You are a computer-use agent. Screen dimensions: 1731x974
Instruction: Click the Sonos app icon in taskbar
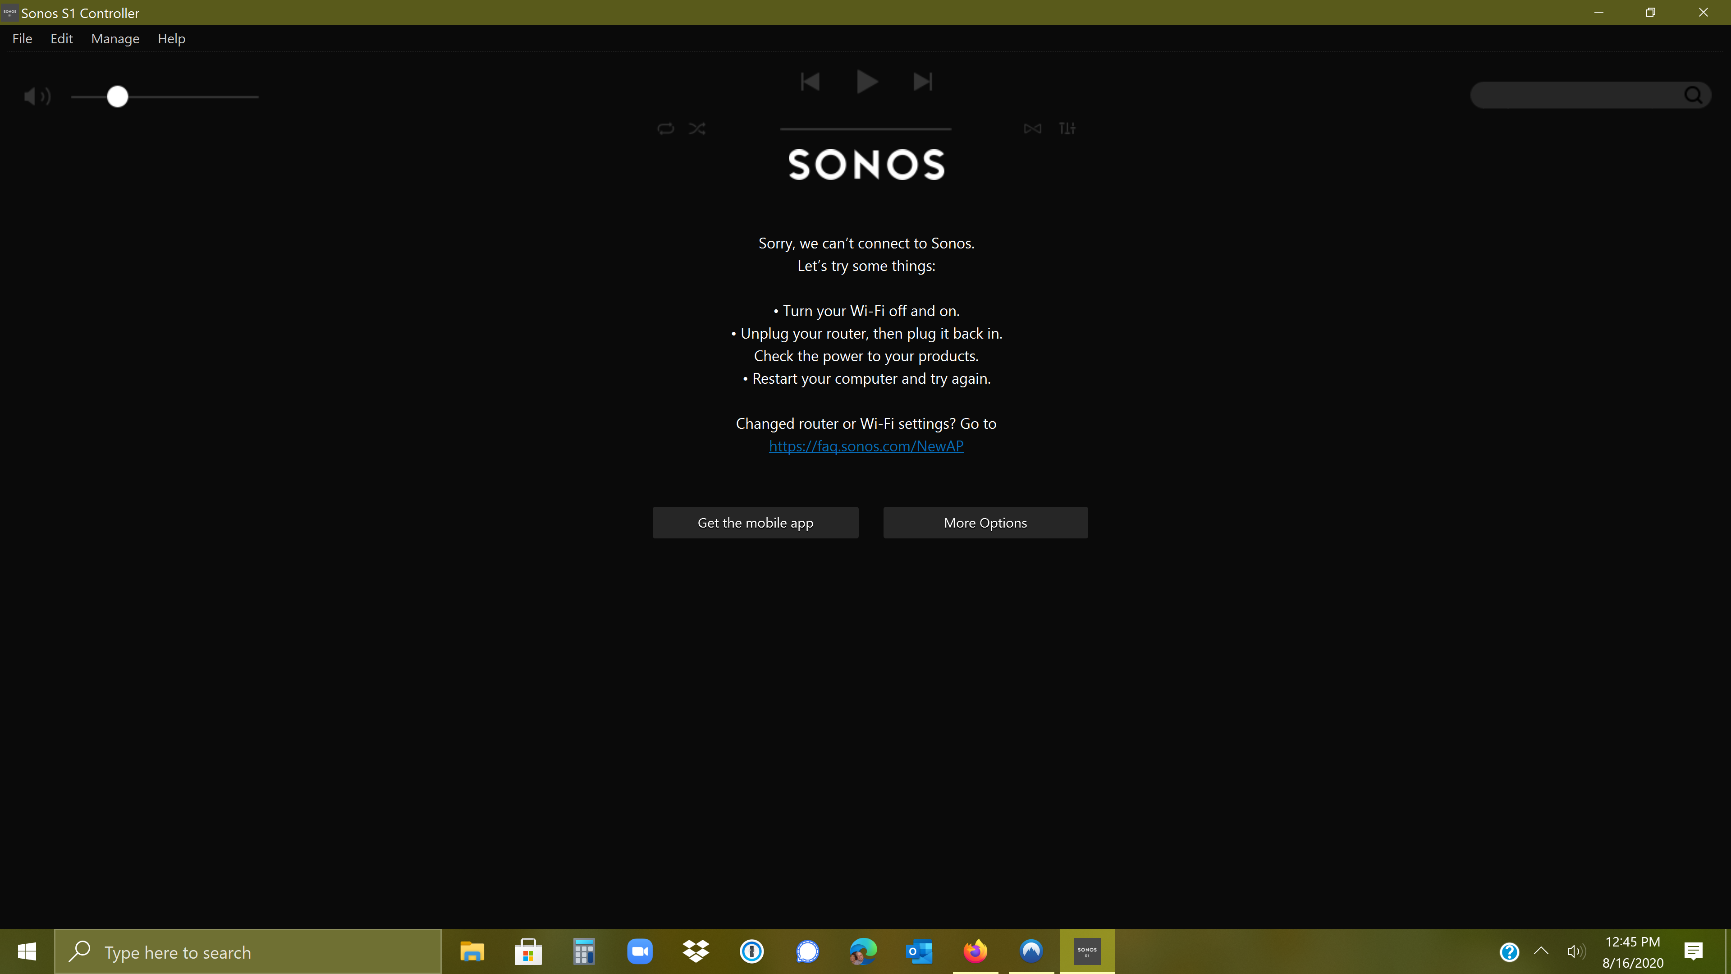[1087, 951]
